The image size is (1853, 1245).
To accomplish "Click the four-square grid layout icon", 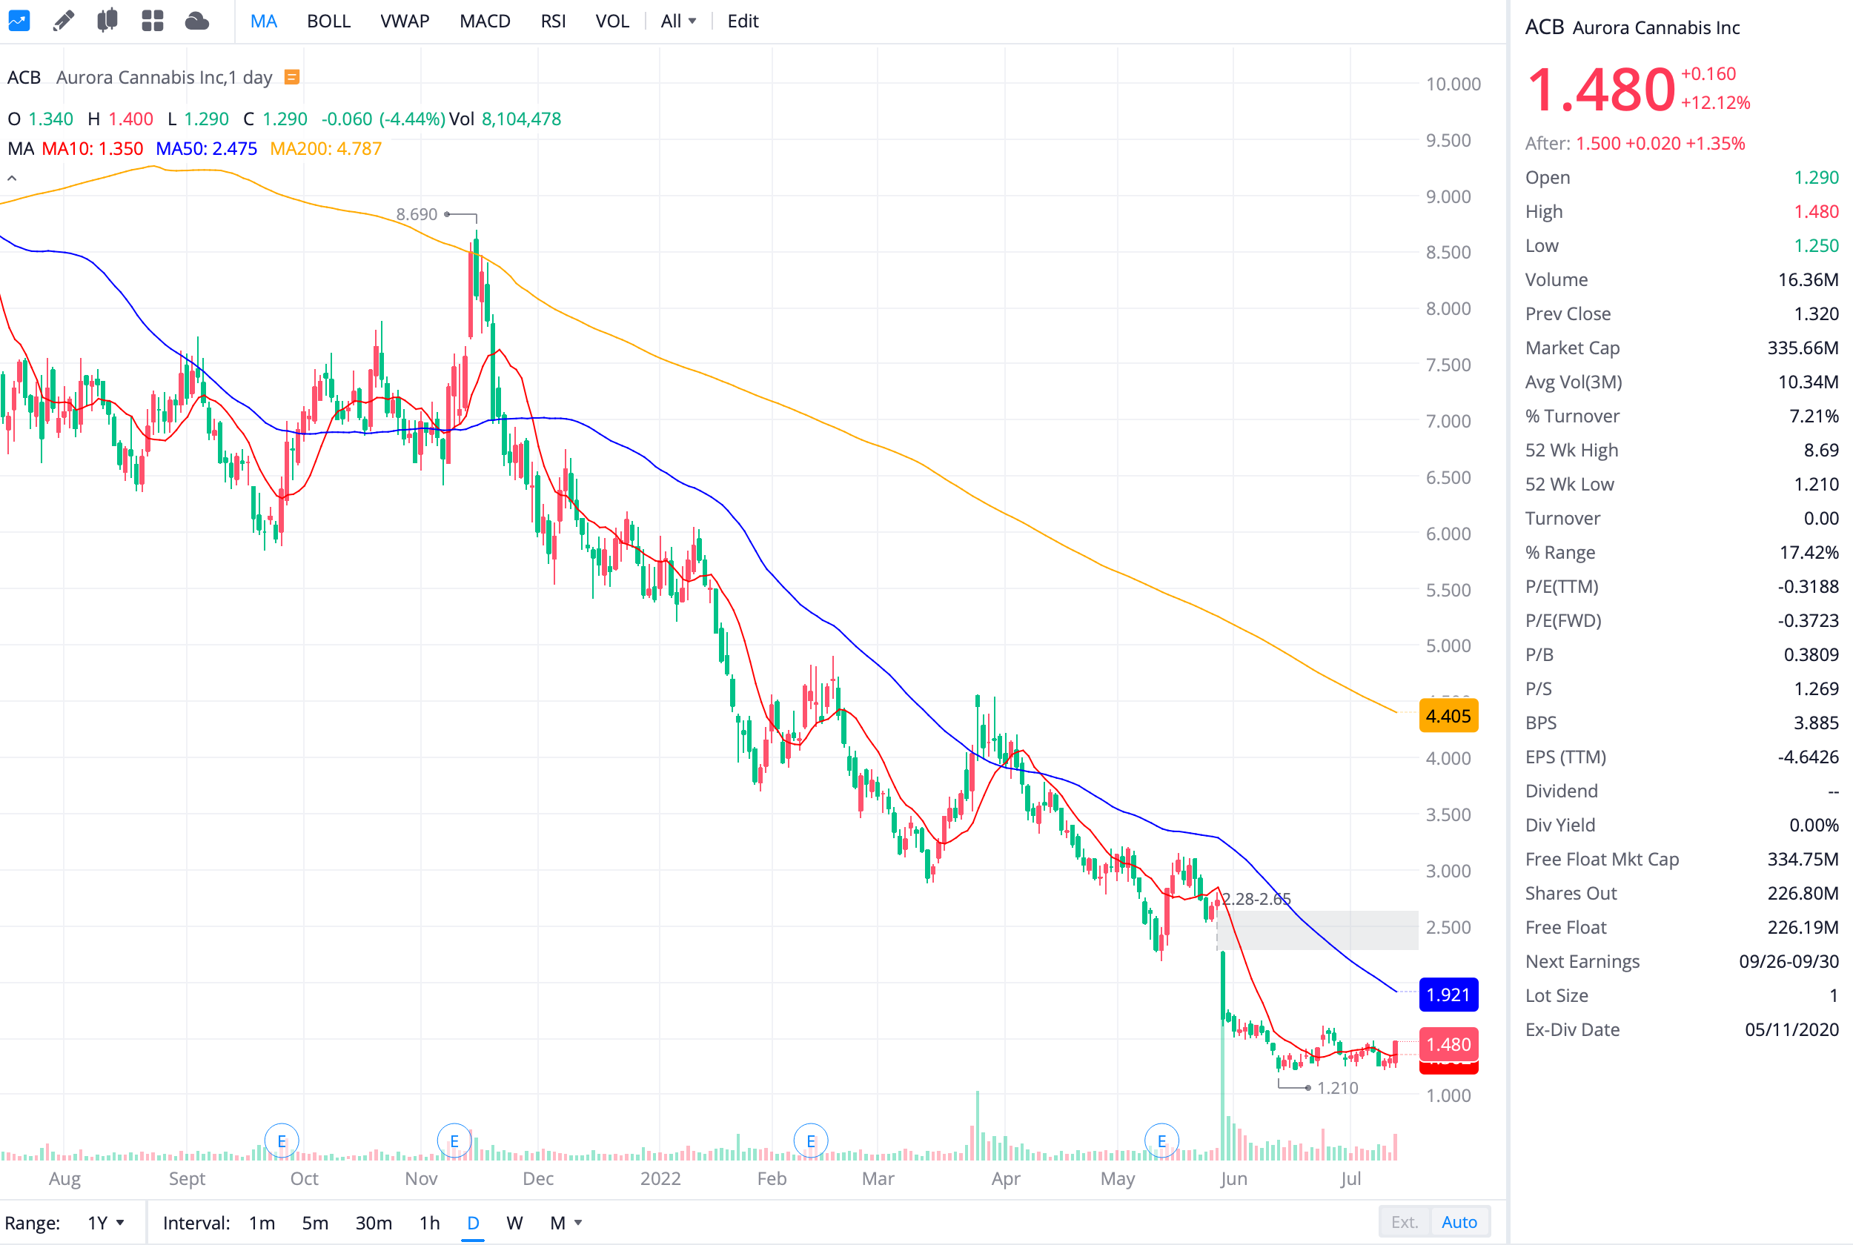I will [x=152, y=21].
